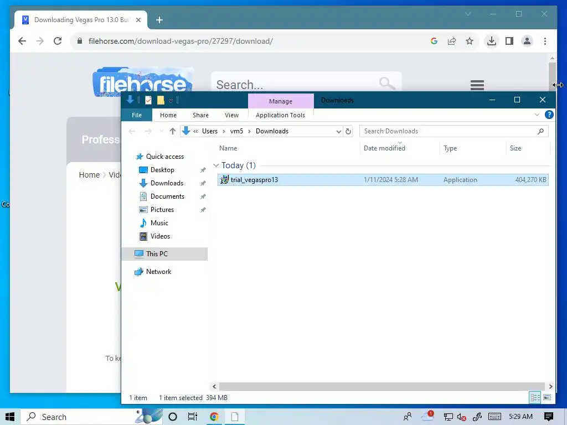Open the recent locations dropdown arrow
The image size is (567, 425).
tap(161, 131)
